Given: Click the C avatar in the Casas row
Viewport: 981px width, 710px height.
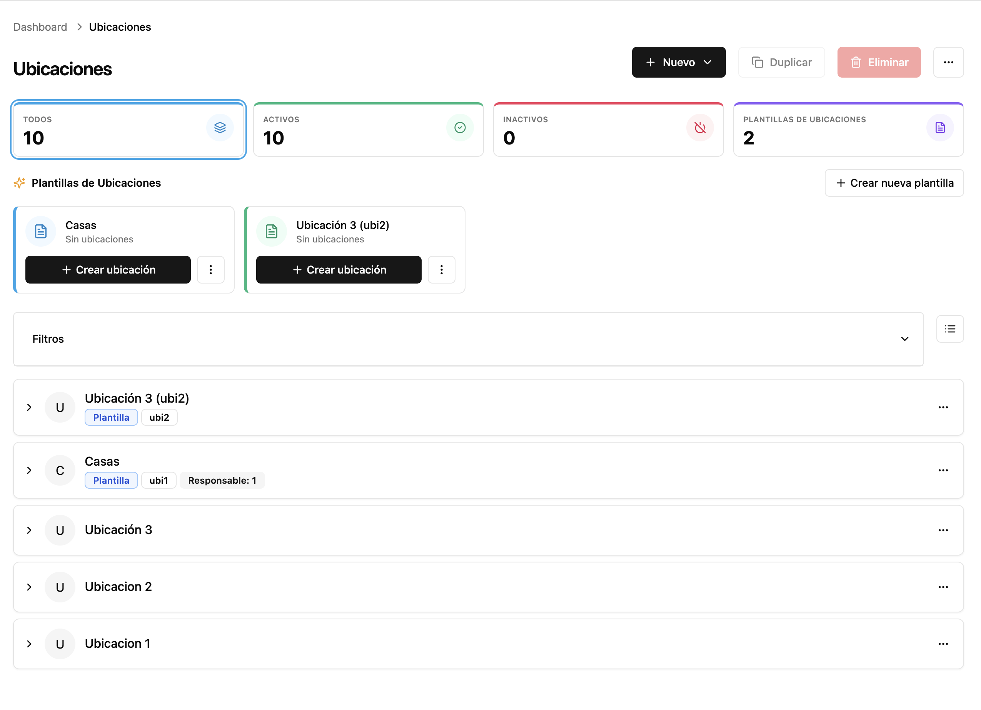Looking at the screenshot, I should click(x=60, y=471).
